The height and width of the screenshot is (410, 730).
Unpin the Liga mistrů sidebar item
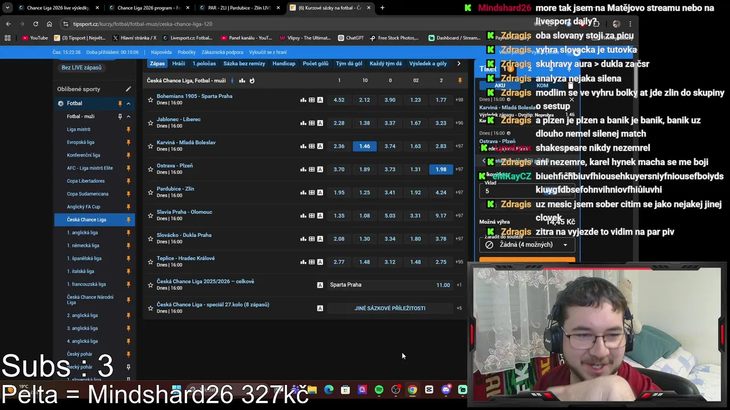click(x=128, y=129)
